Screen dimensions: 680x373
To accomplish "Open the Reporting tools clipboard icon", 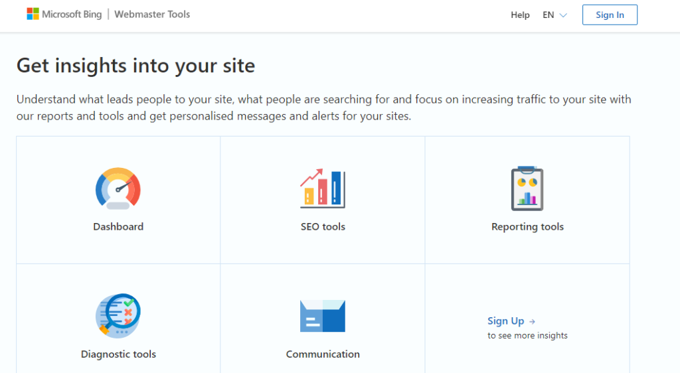I will coord(527,188).
